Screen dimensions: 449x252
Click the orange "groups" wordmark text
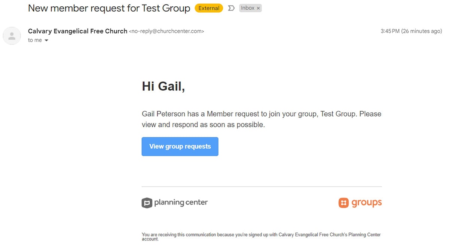(x=366, y=203)
